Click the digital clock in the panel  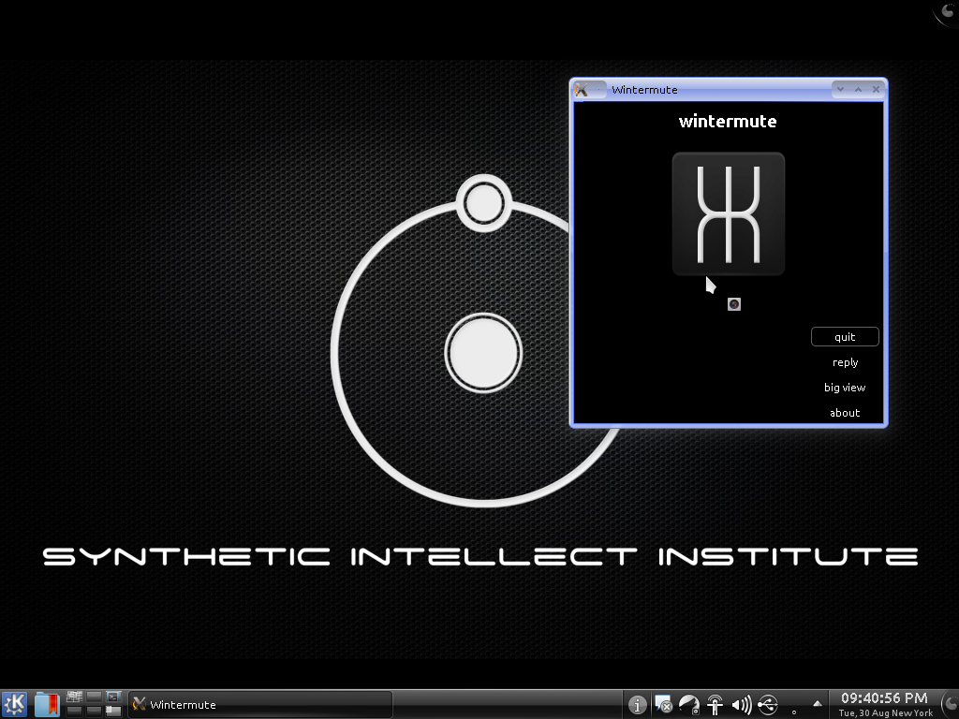(884, 704)
